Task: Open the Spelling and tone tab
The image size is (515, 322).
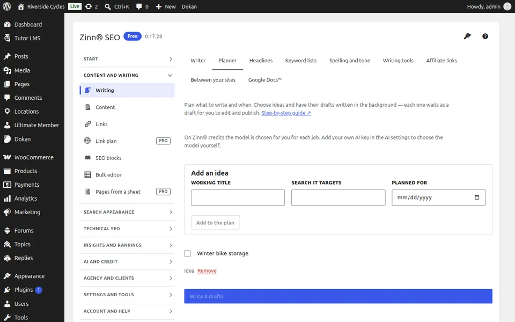Action: (350, 61)
